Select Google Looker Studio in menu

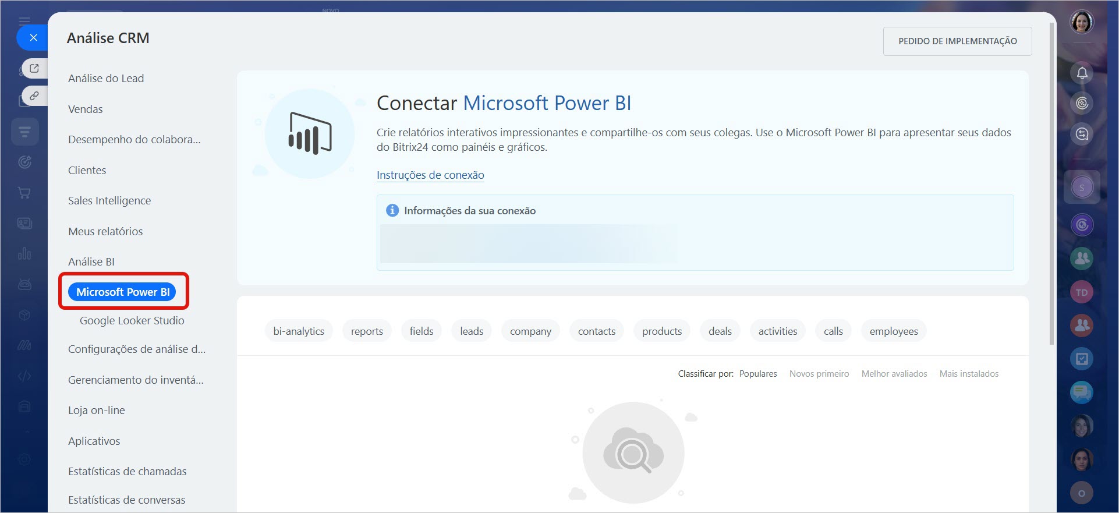132,320
